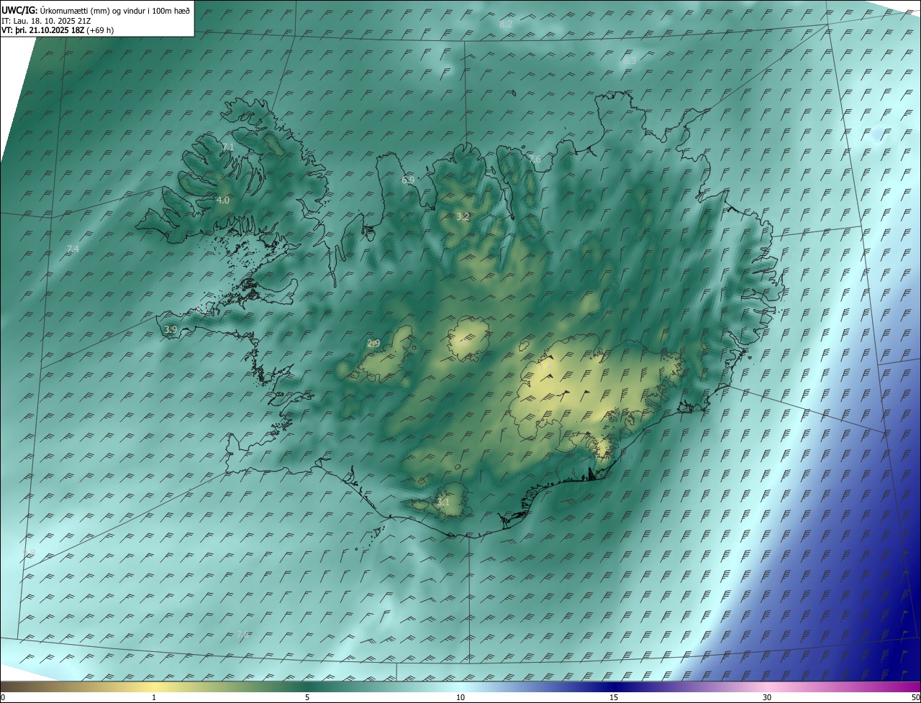Screen dimensions: 921x703
Task: Click the 7.4 value over the western sea
Action: point(73,249)
